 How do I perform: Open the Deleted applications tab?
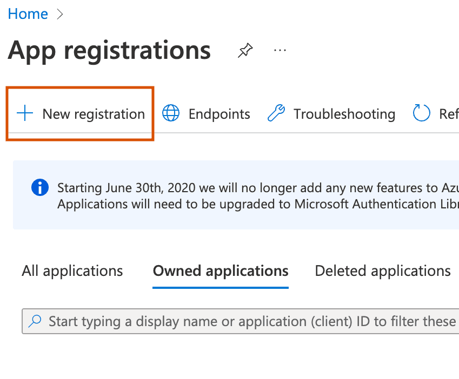(x=382, y=270)
